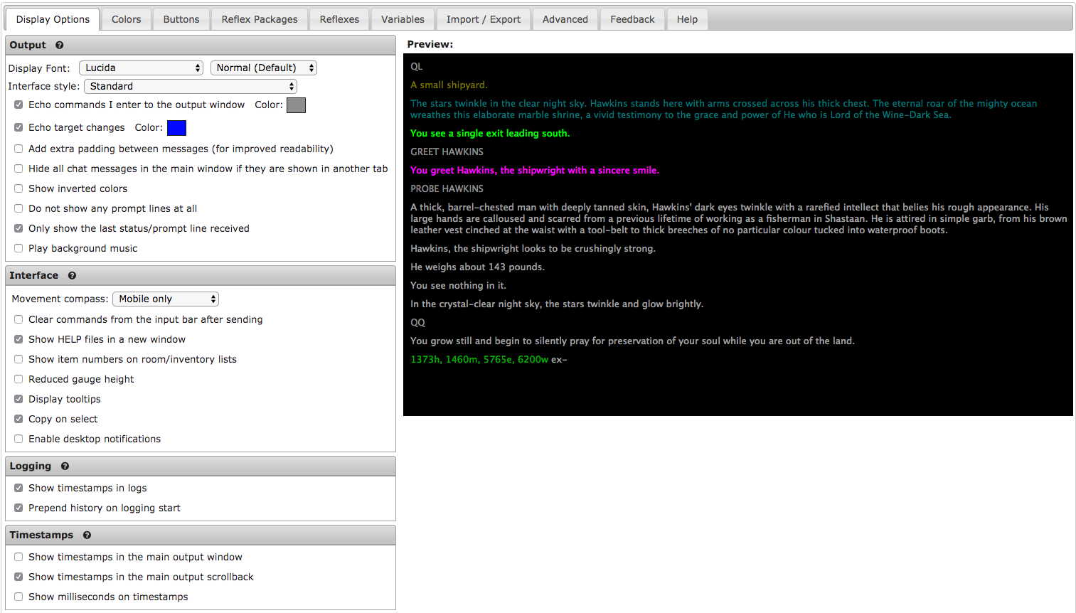Enable Show inverted colors checkbox
The image size is (1076, 613).
(x=18, y=188)
